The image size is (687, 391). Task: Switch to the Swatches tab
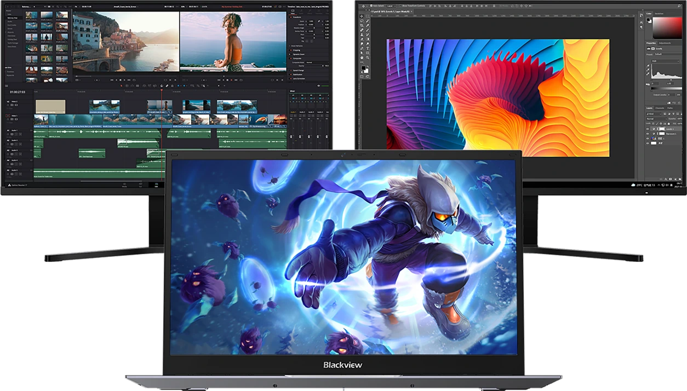pos(659,13)
